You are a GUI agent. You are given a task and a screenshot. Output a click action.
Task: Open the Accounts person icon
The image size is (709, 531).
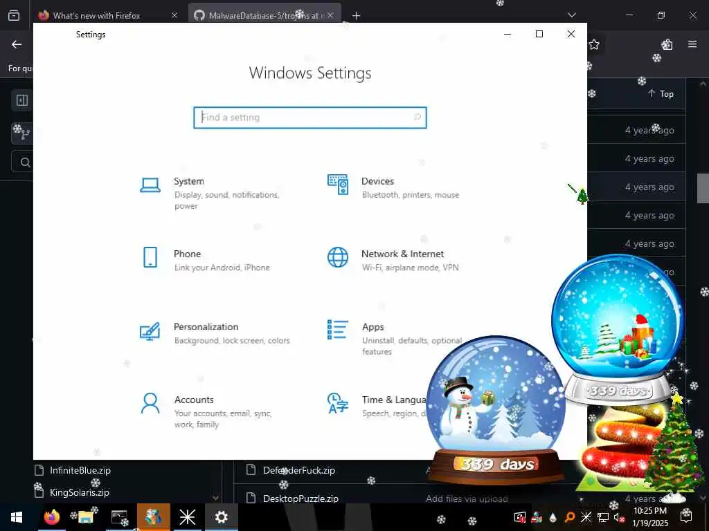point(150,403)
